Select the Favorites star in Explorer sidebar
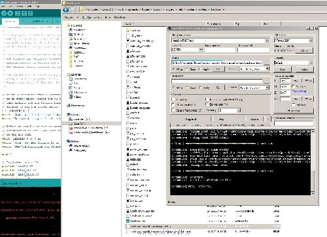This screenshot has width=327, height=237. pyautogui.click(x=69, y=25)
